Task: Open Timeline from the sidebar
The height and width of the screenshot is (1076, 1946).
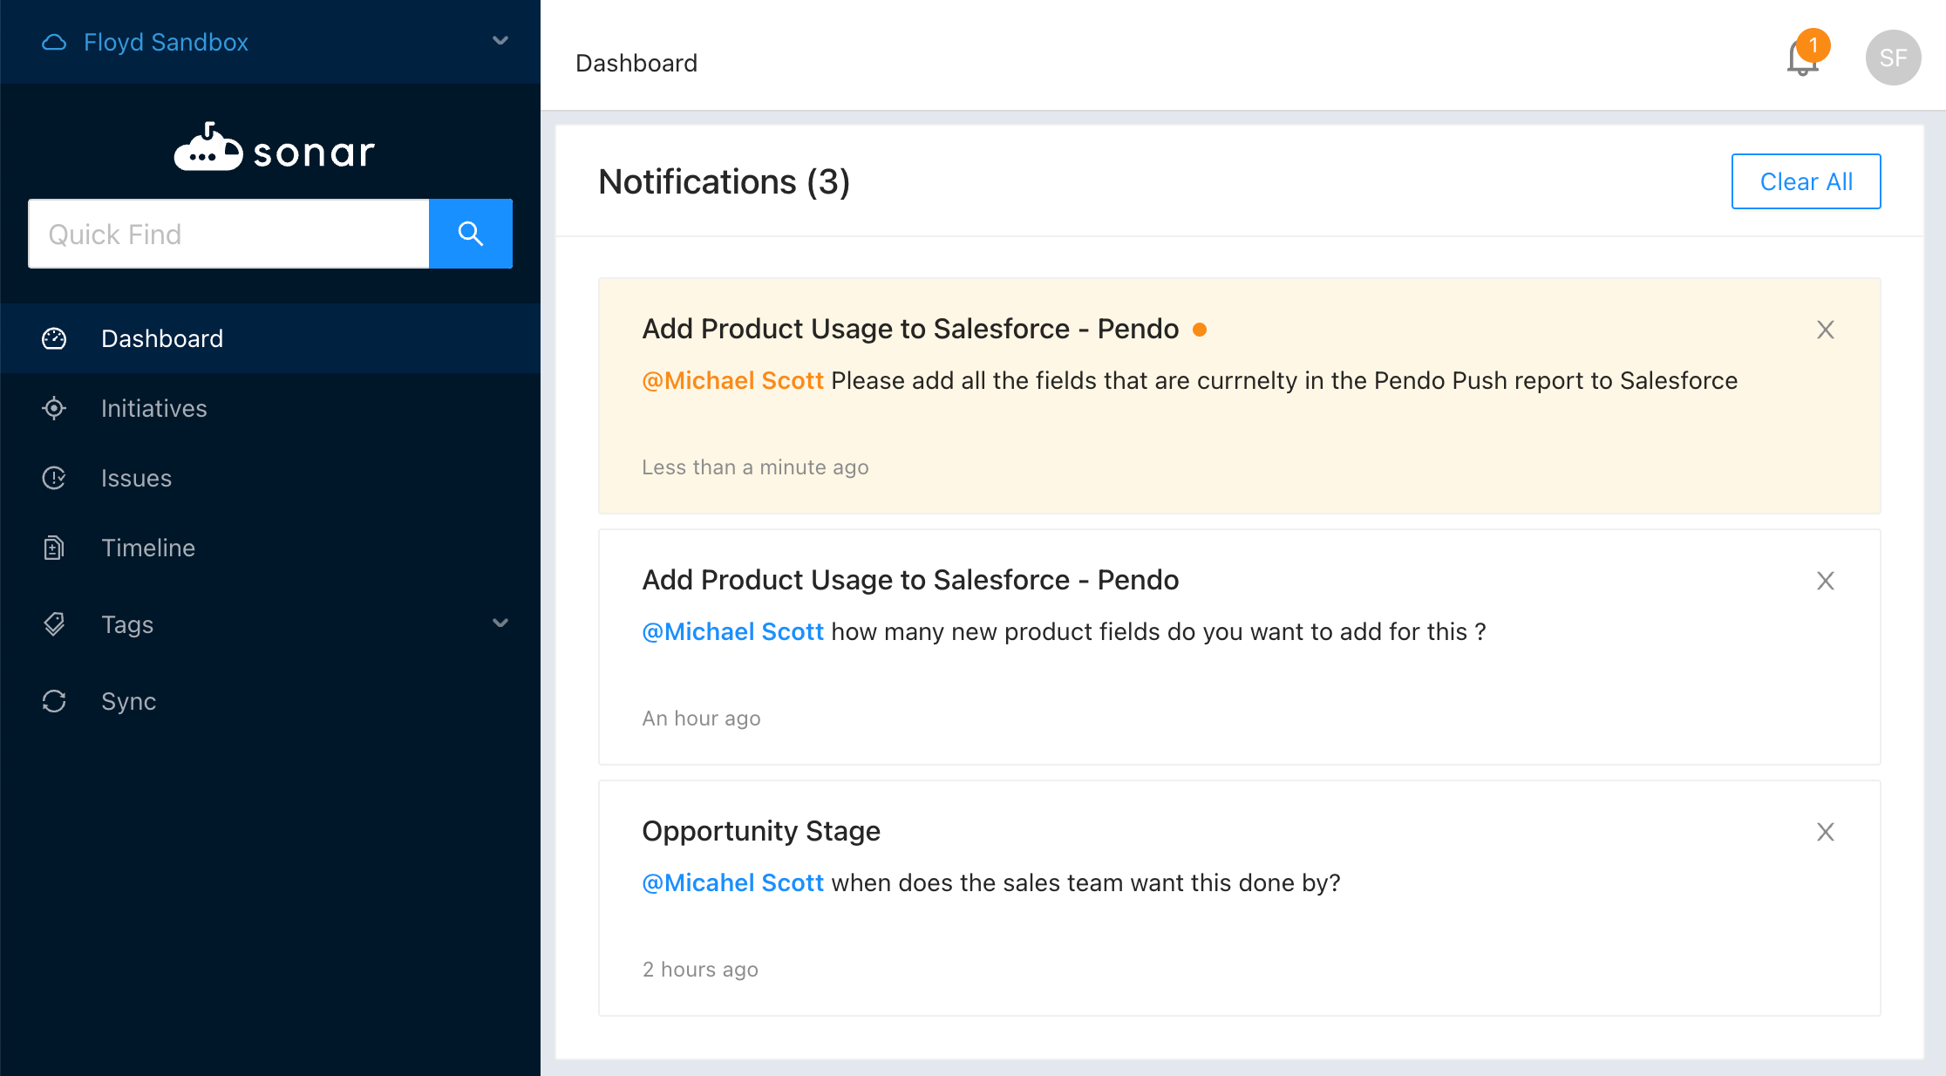Action: point(270,548)
